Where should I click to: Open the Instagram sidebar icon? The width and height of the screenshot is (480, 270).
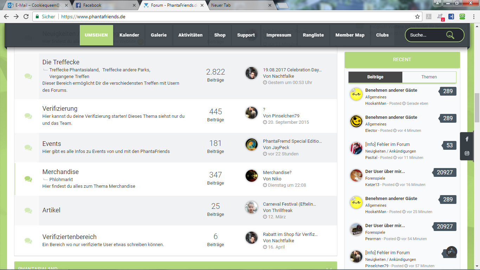(467, 153)
